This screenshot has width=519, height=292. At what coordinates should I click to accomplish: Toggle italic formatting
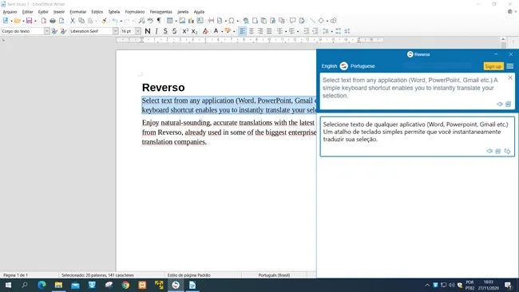(156, 31)
